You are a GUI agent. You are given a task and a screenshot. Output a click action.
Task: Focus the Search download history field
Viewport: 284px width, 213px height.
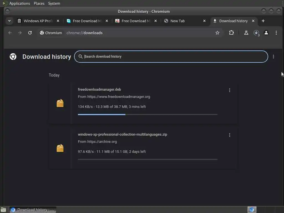171,57
